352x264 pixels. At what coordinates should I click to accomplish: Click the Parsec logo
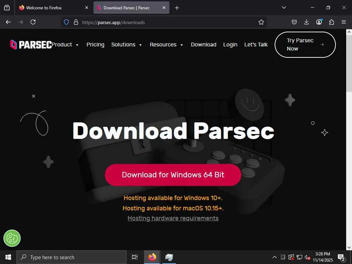[31, 45]
